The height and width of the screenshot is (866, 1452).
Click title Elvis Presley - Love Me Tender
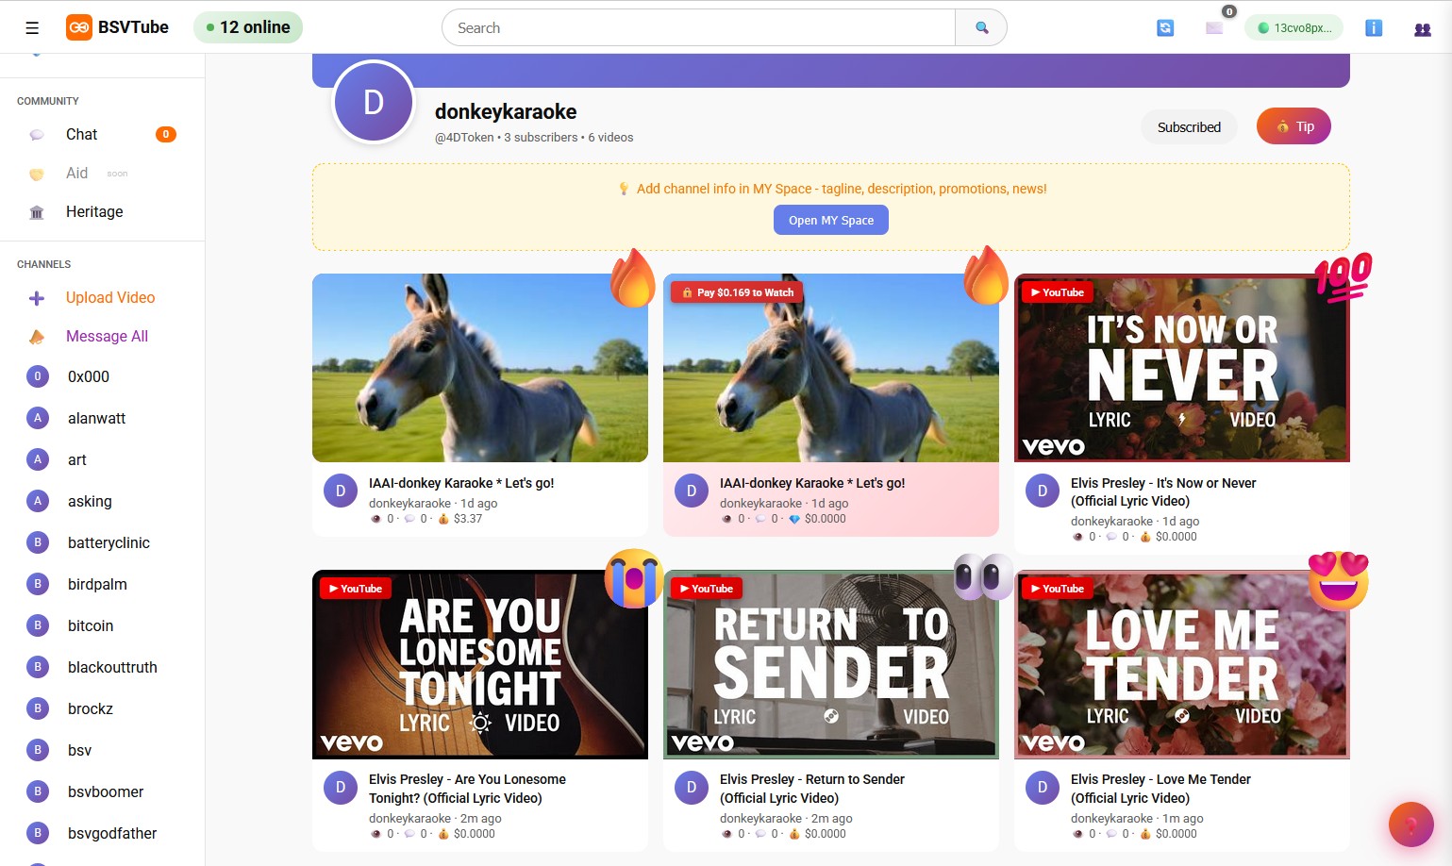1160,788
